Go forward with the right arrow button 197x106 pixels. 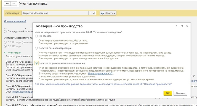pyautogui.click(x=14, y=4)
